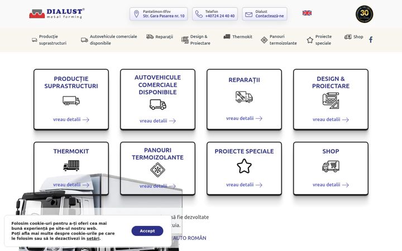Click the 30 years anniversary badge
402x251 pixels.
coord(364,14)
